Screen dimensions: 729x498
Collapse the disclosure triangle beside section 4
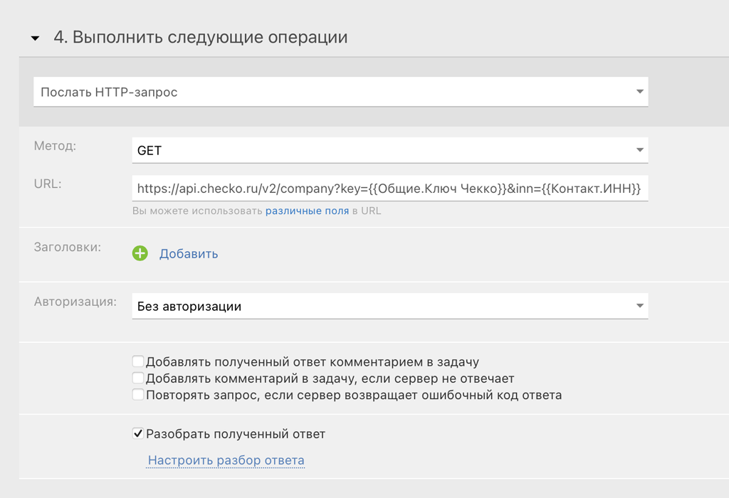(x=34, y=38)
